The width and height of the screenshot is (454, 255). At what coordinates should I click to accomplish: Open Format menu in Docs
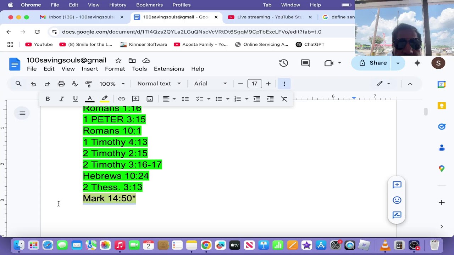[x=115, y=69]
